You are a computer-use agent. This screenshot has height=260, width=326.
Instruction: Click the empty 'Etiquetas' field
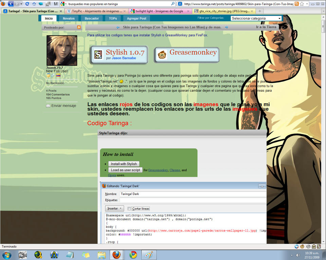[193, 200]
